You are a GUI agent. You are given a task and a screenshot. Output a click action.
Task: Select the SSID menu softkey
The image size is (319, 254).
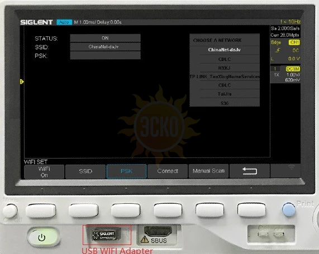pos(85,171)
